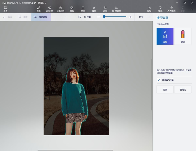Select the 删除 remove eraser tool

point(183,36)
